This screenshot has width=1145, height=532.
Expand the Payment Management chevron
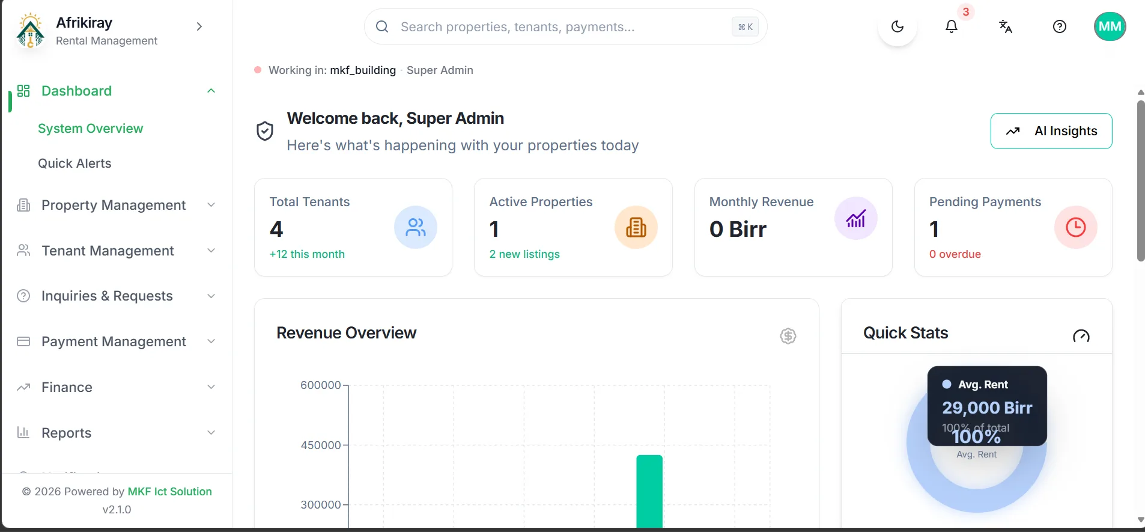(211, 341)
